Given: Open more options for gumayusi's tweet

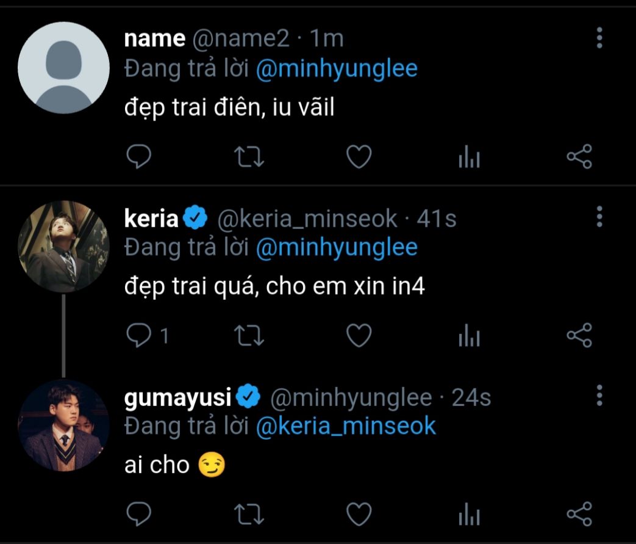Looking at the screenshot, I should [599, 395].
